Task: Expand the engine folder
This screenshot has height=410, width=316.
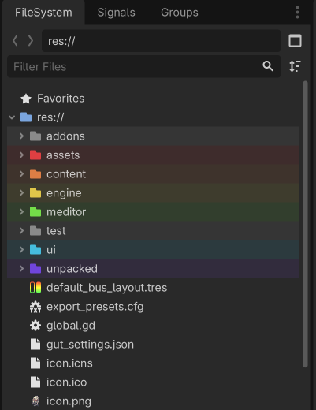Action: [x=21, y=193]
